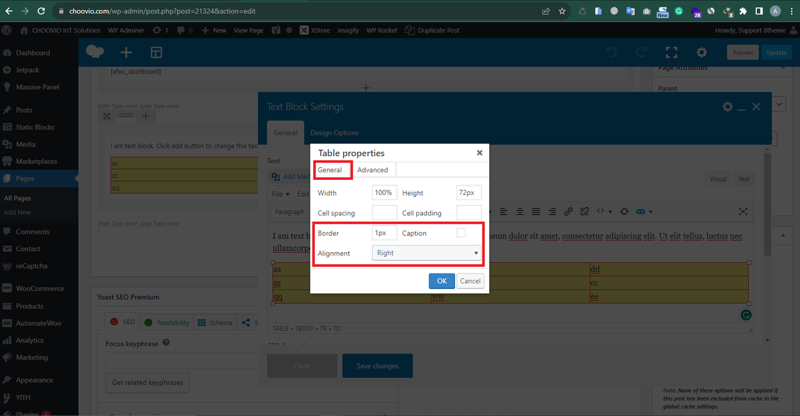Open page settings gear icon
Screen dimensions: 800x416
(702, 52)
